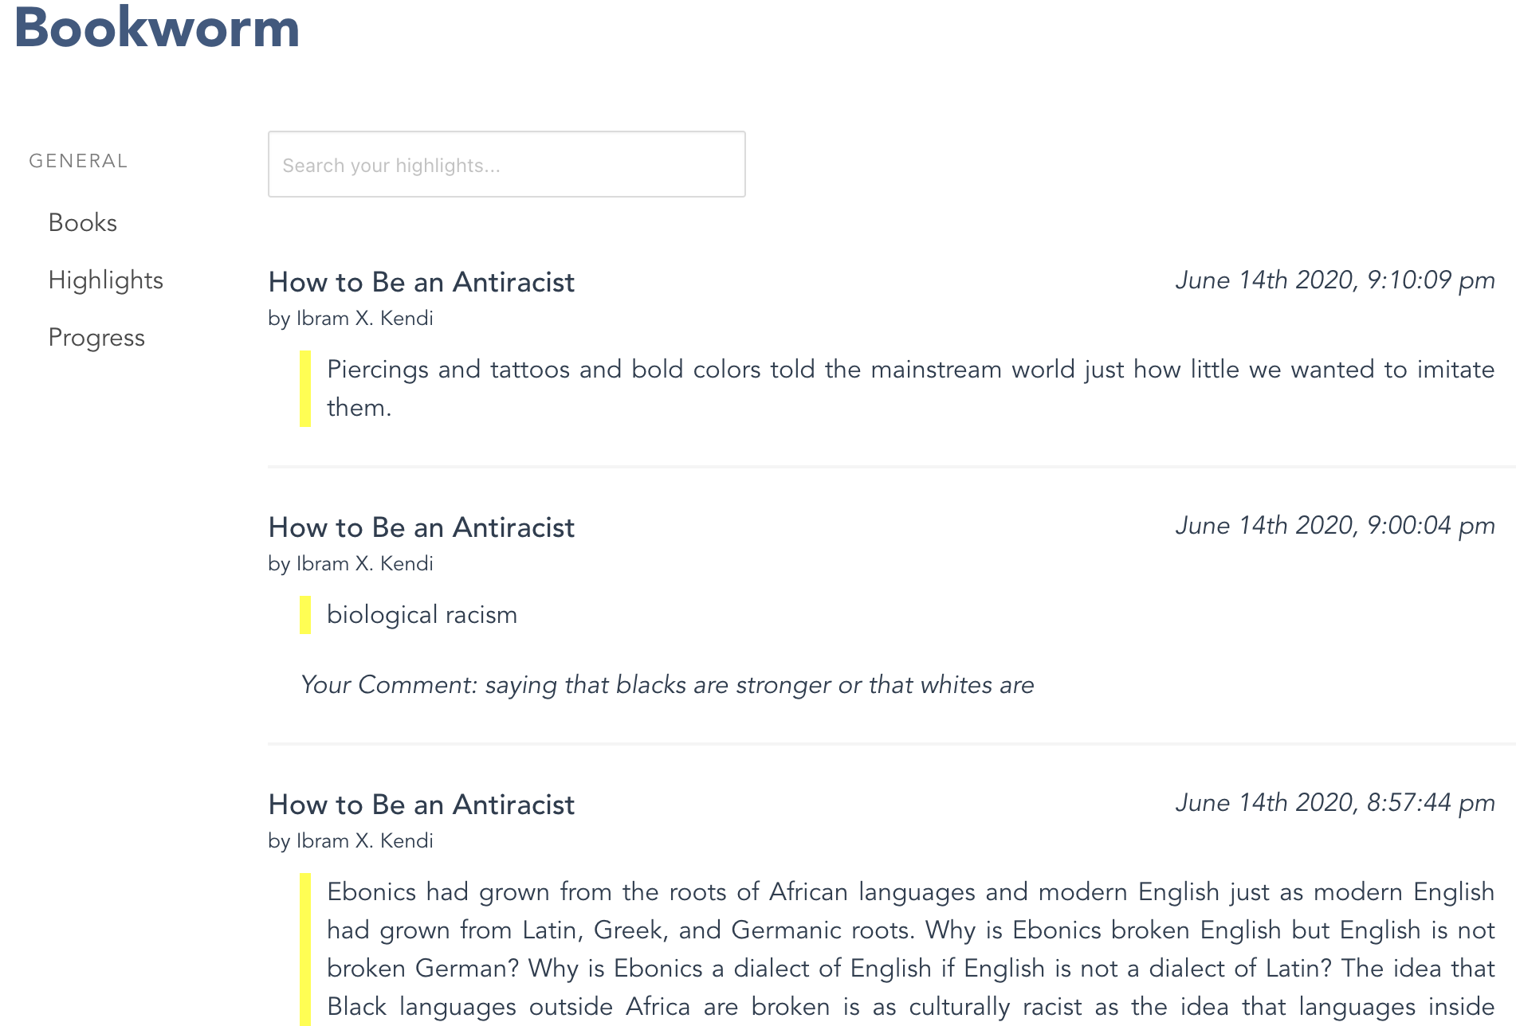Open first How to Be an Antiracist title
This screenshot has width=1516, height=1026.
pyautogui.click(x=421, y=282)
